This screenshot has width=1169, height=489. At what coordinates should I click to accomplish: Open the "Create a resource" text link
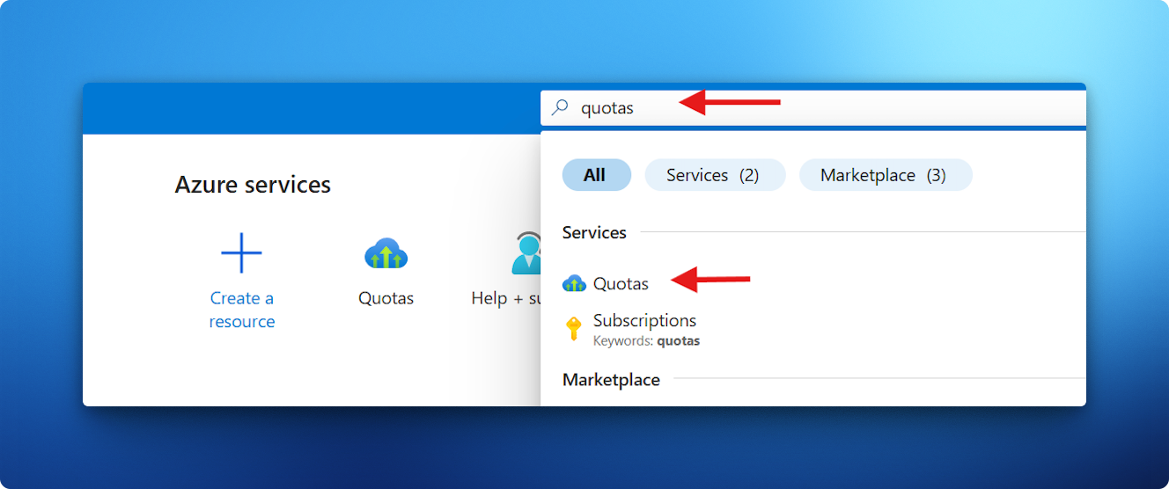(x=242, y=310)
